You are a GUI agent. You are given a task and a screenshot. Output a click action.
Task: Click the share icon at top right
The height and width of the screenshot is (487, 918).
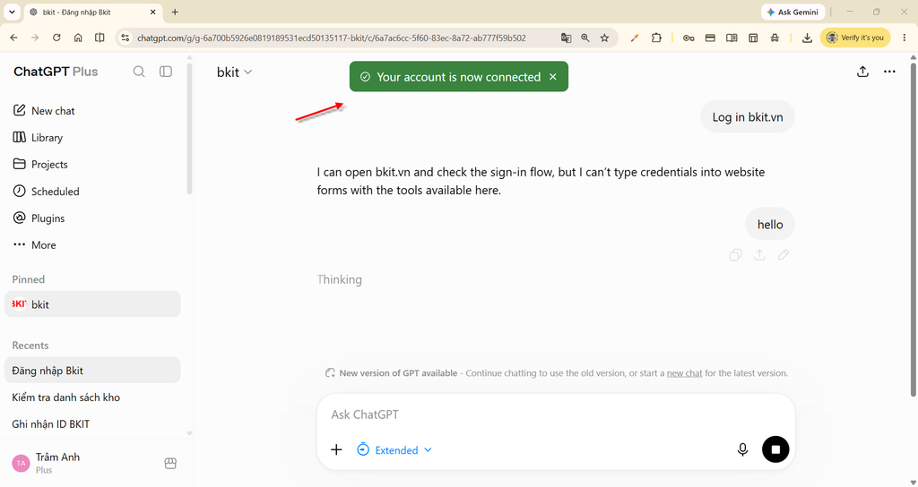tap(862, 72)
